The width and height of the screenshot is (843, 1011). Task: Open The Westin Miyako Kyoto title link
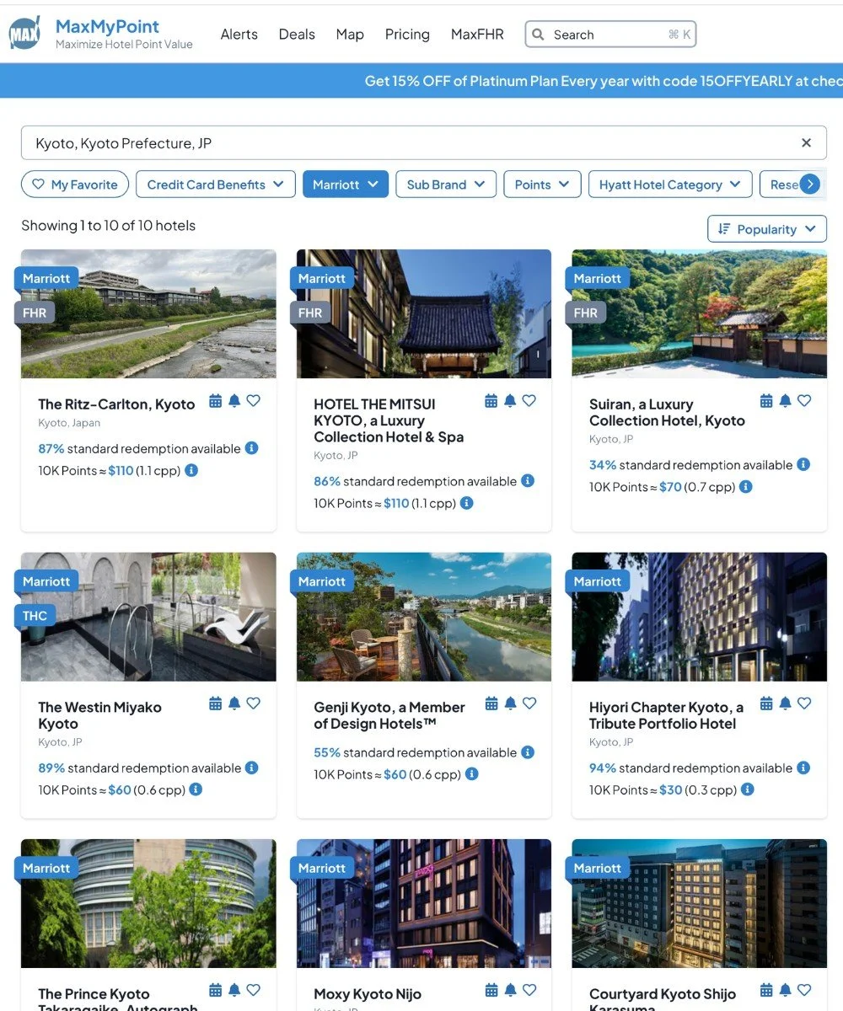[99, 715]
